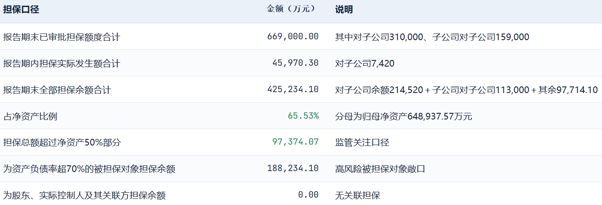Click the note 对子公司7,420

[x=365, y=63]
